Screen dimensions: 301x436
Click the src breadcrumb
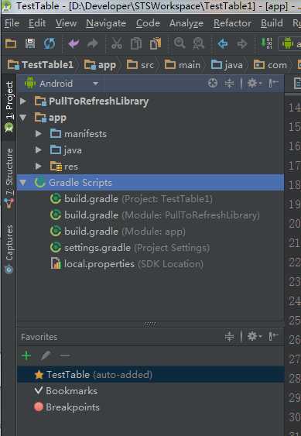(140, 65)
